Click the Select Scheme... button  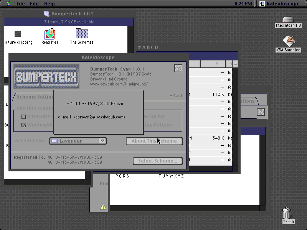pos(158,161)
